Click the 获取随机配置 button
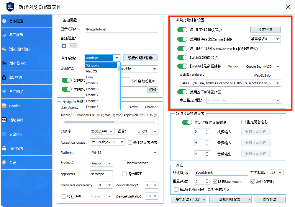Image resolution: width=295 pixels, height=207 pixels. (x=230, y=199)
